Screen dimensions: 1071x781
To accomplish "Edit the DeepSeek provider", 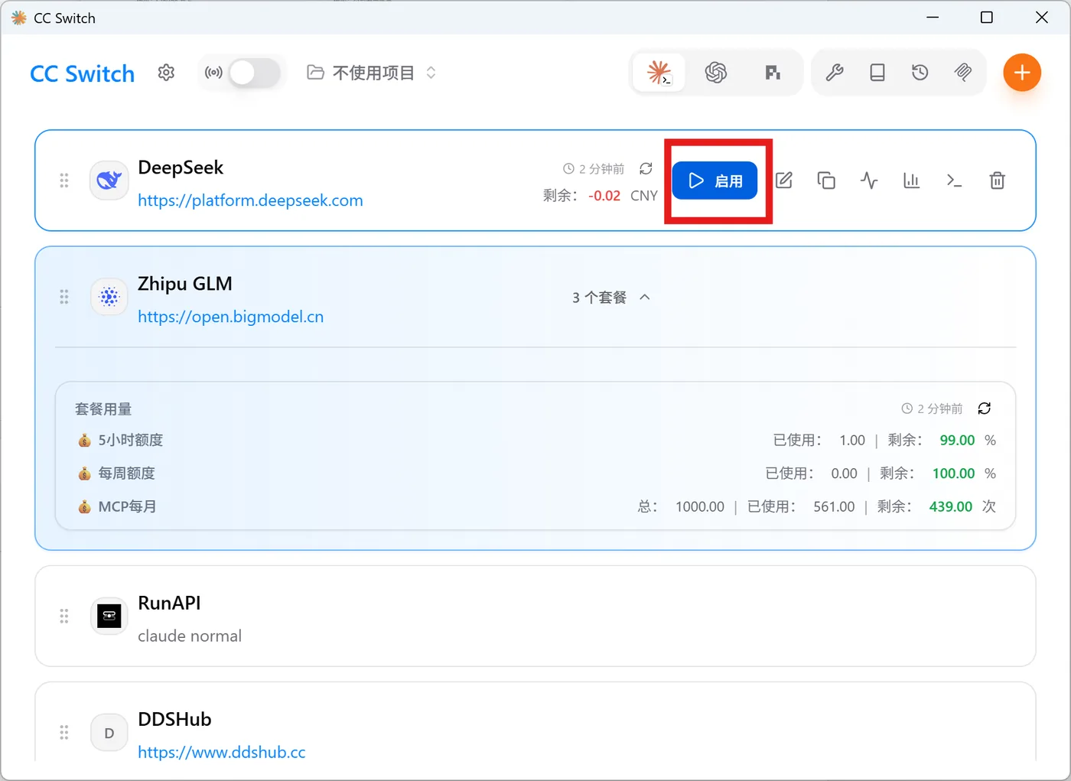I will 784,181.
